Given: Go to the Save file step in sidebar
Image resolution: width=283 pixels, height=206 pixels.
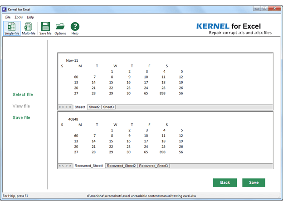Looking at the screenshot, I should pyautogui.click(x=21, y=118).
